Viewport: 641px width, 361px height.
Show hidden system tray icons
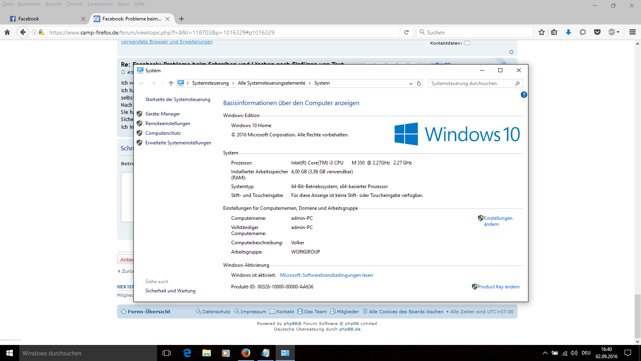tap(545, 353)
